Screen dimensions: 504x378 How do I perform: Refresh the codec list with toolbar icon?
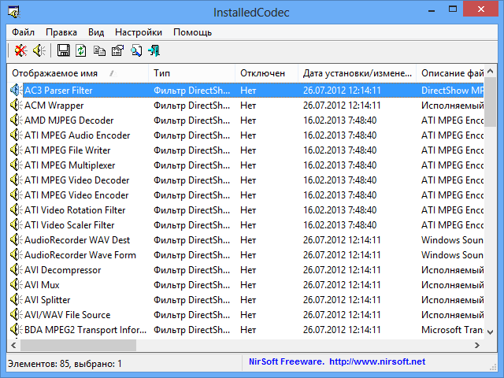click(x=81, y=50)
